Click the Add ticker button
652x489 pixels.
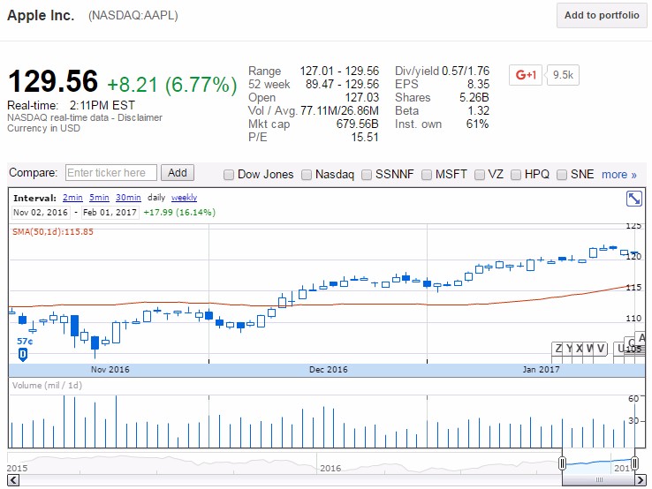tap(178, 173)
